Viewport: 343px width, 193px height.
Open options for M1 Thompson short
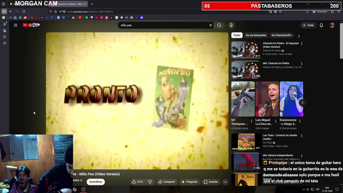251,121
